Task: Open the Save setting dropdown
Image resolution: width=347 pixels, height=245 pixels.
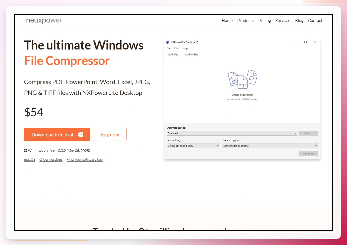Action: click(193, 146)
